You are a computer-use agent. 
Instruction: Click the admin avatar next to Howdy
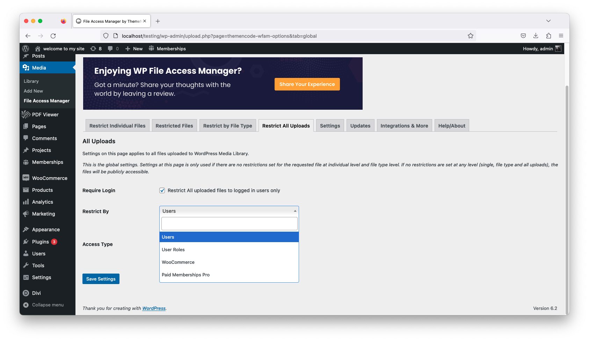point(558,49)
